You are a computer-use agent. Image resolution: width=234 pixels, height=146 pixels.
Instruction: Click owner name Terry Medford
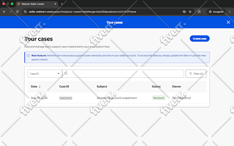coord(181,98)
